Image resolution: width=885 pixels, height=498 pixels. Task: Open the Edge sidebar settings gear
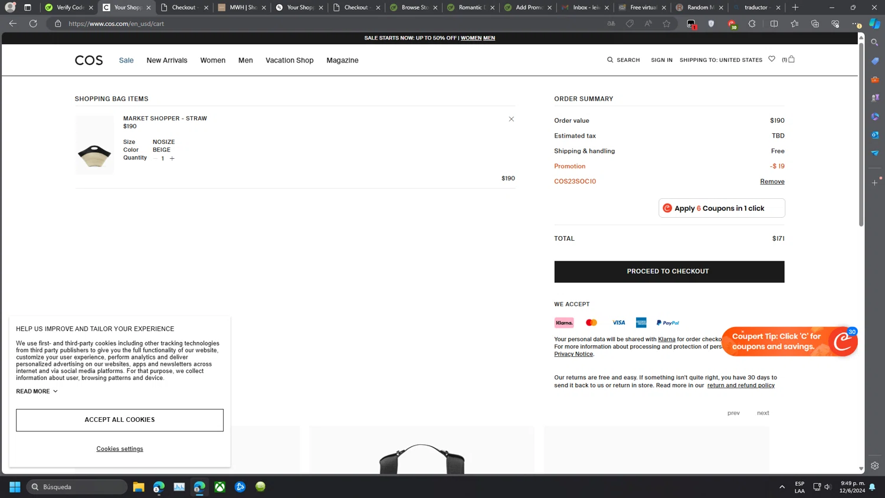coord(875,466)
